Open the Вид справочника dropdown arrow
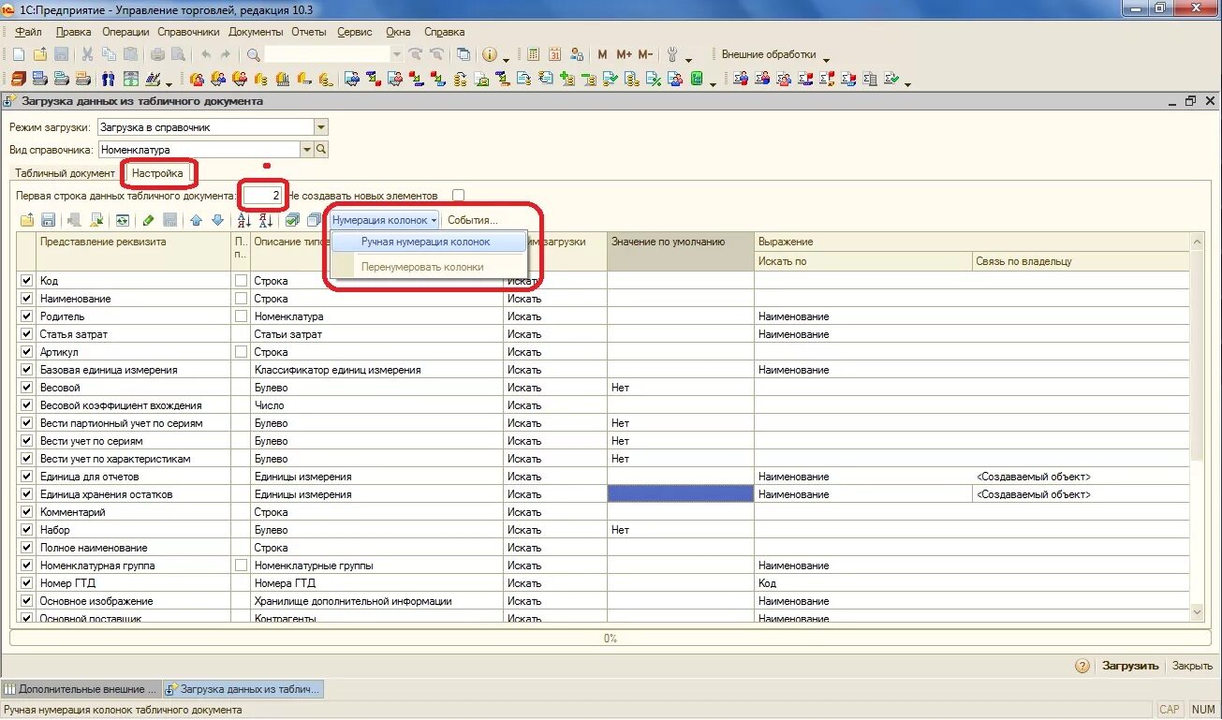The image size is (1222, 720). click(307, 149)
